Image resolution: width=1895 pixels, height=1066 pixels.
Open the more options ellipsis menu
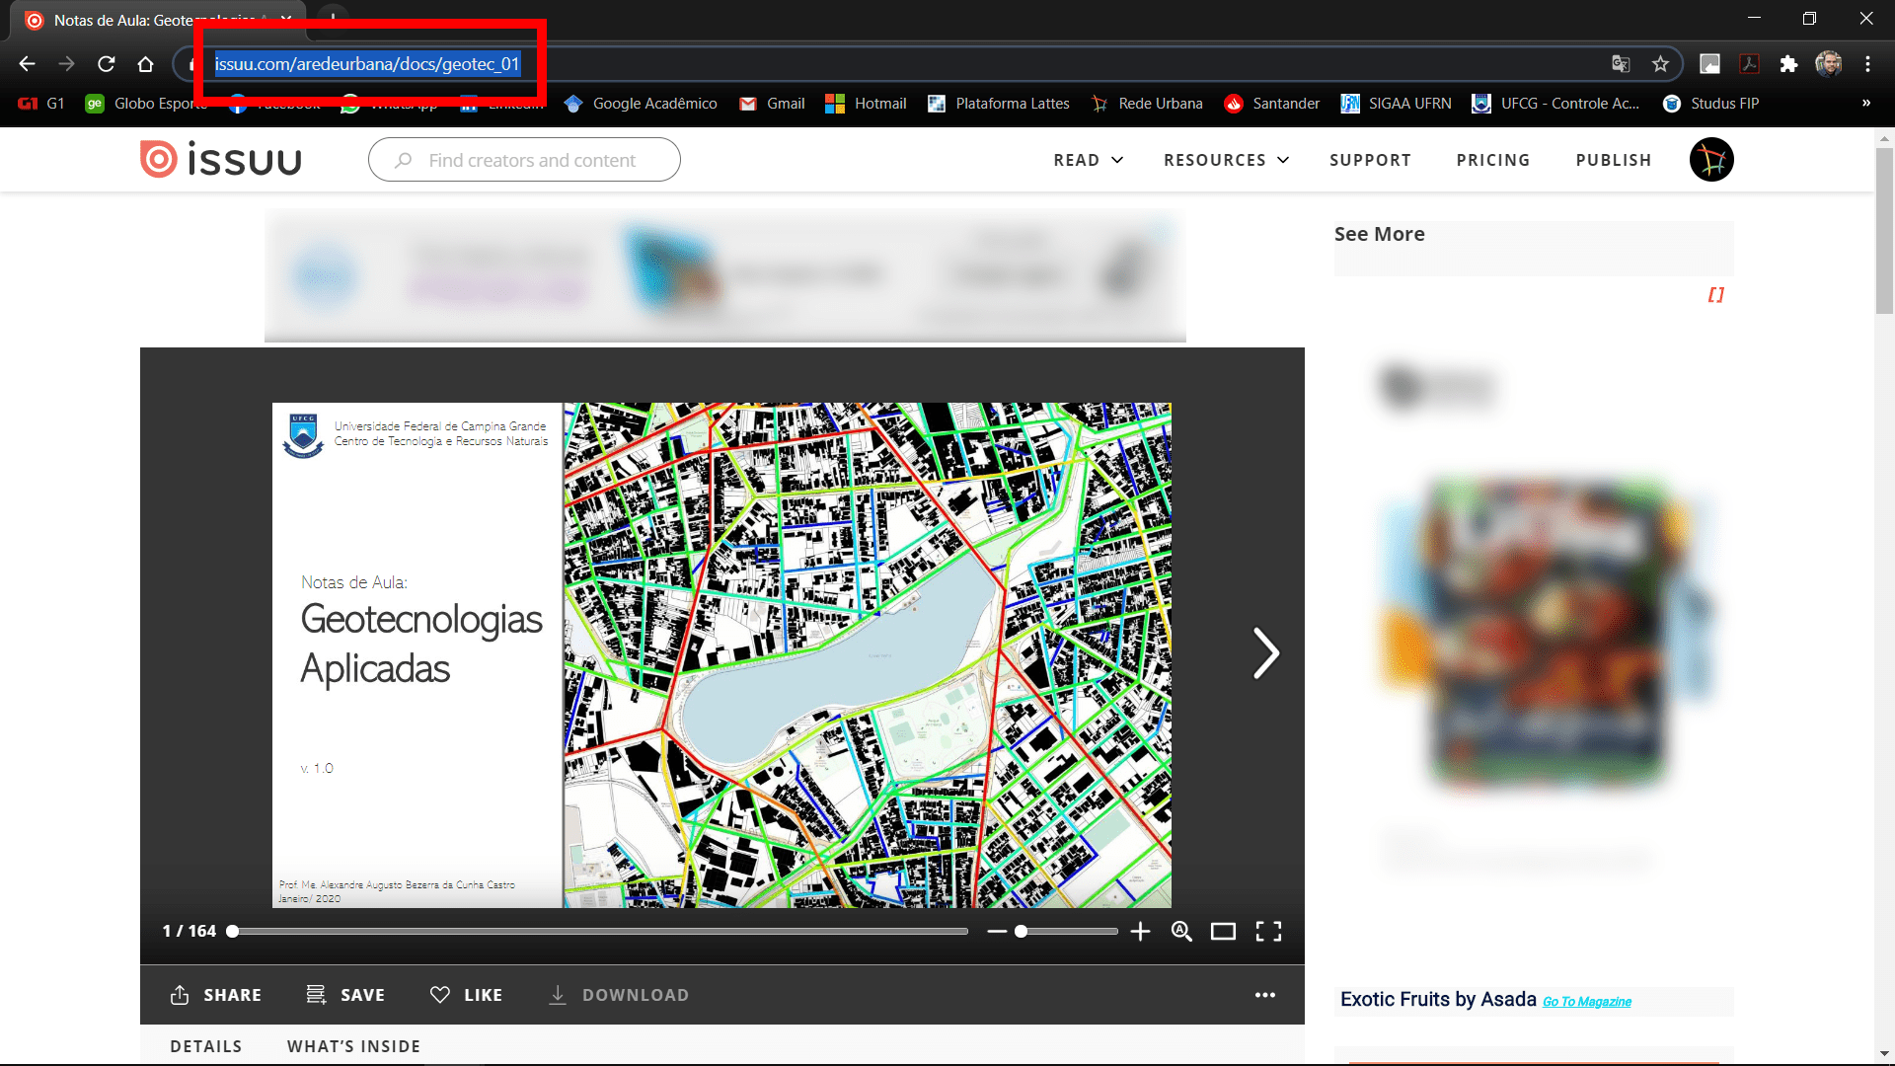1264,995
